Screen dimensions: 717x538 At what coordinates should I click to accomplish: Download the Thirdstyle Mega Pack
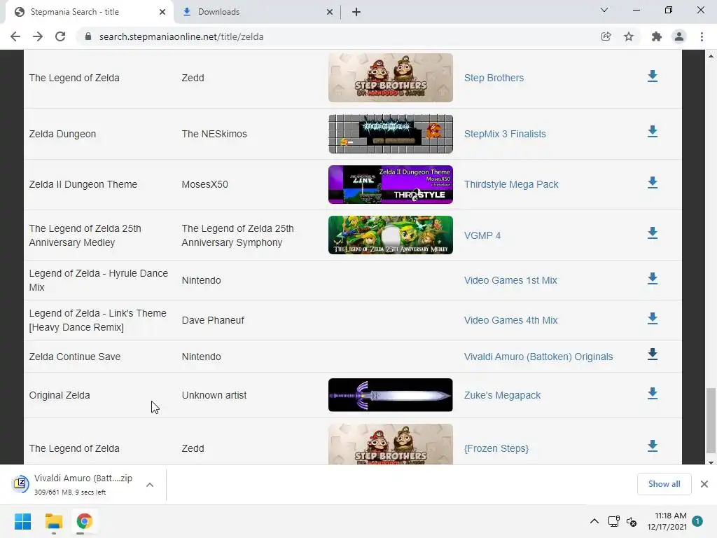click(653, 183)
